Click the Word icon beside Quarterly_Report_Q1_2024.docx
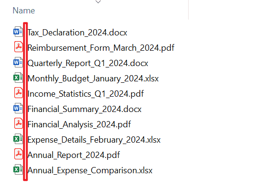The height and width of the screenshot is (190, 256). pos(18,62)
